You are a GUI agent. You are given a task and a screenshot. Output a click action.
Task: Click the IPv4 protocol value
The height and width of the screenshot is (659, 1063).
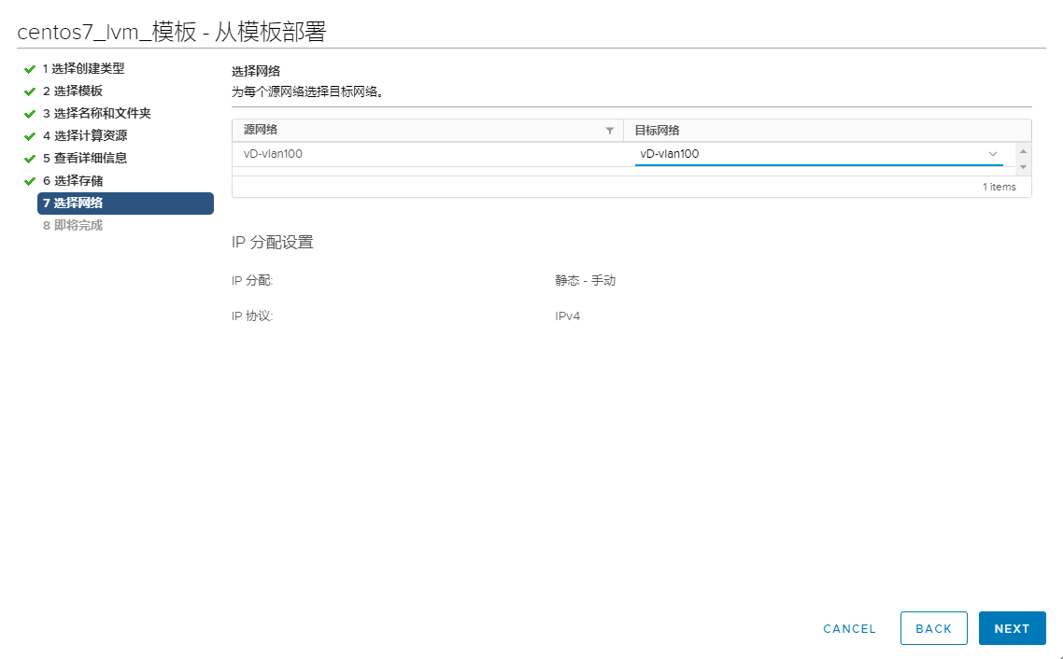[567, 316]
